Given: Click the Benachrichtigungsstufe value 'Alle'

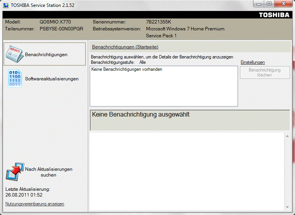Looking at the screenshot, I should click(142, 62).
